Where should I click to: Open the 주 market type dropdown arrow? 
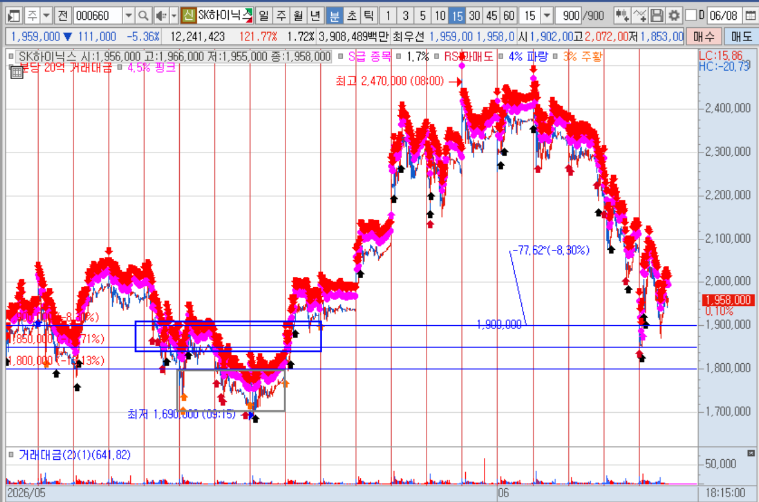(x=46, y=15)
